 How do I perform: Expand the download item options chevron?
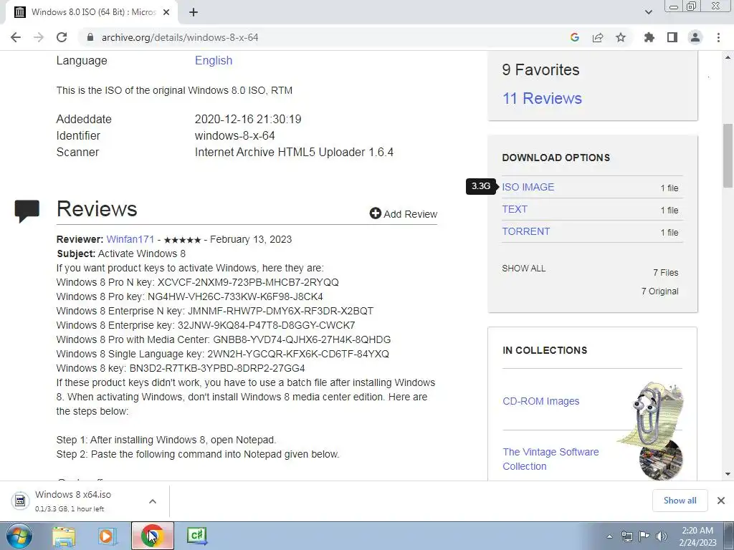click(153, 501)
